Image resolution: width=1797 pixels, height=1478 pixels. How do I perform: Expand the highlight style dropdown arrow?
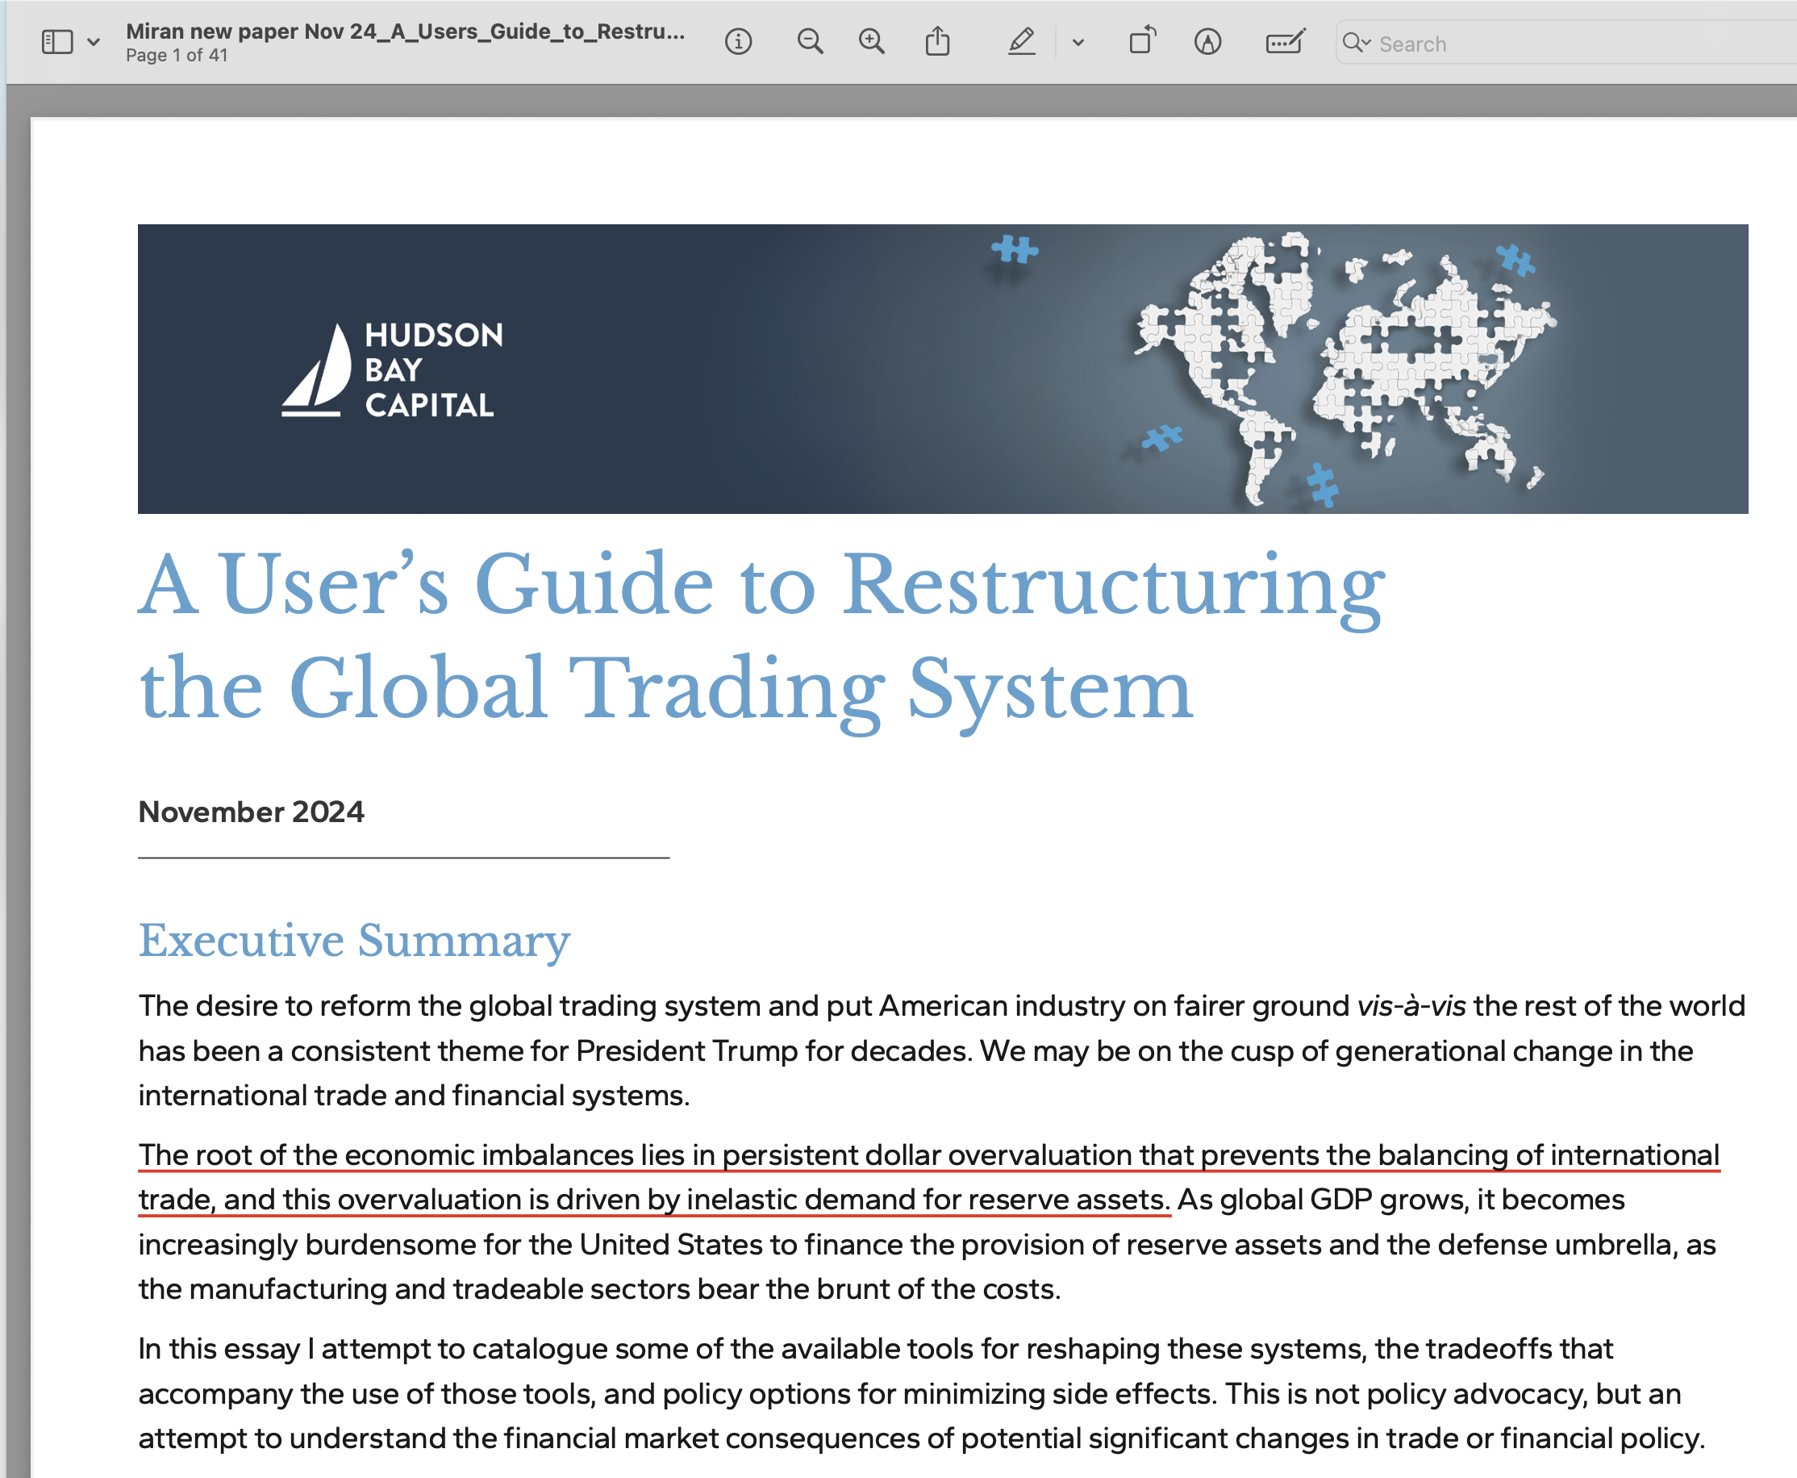coord(1078,43)
